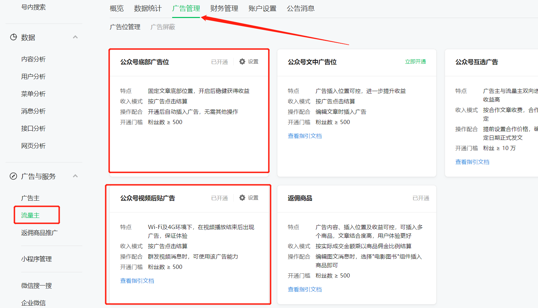The image size is (538, 308).
Task: Open the 财务管理 tab
Action: coord(224,8)
